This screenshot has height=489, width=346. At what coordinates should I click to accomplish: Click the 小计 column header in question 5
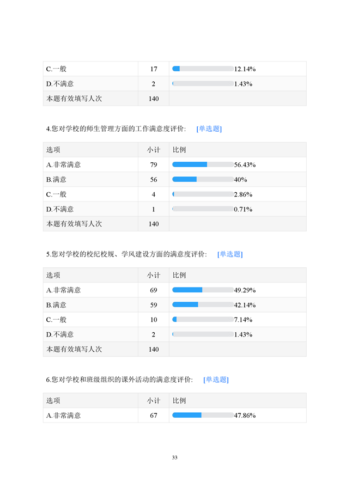coord(154,276)
